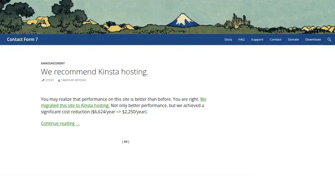Click the Mount Fuji header banner image

click(167, 17)
